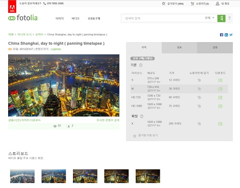
Task: Open the cuiphoto author link
Action: pos(56,49)
